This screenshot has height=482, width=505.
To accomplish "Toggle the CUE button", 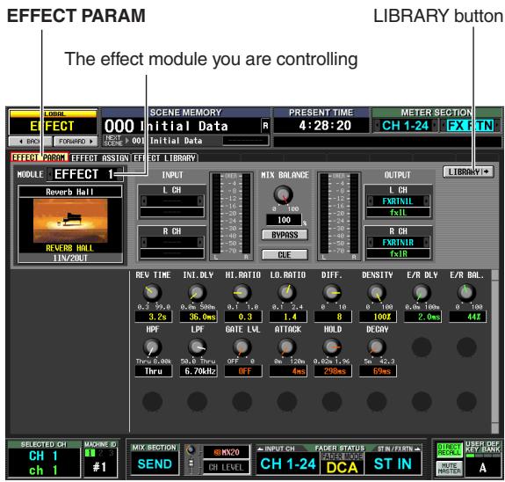I will pos(285,254).
